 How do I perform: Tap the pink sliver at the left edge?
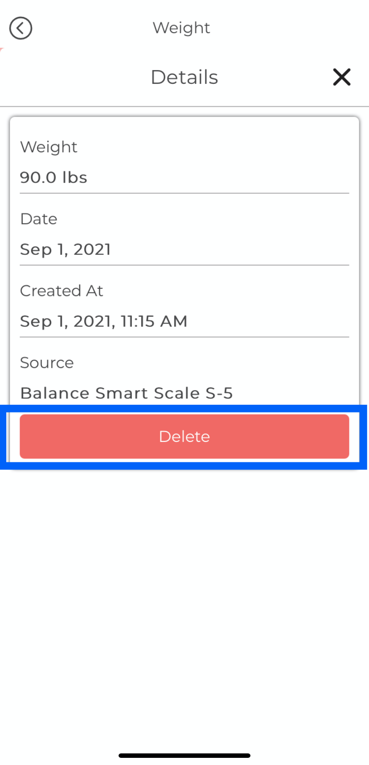(x=1, y=50)
